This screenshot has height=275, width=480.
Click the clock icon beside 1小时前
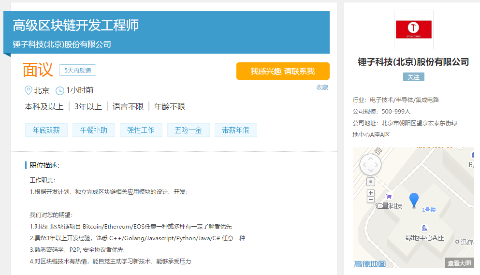tap(59, 91)
